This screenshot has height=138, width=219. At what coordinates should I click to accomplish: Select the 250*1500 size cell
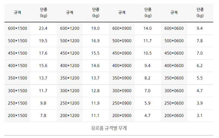point(18,103)
